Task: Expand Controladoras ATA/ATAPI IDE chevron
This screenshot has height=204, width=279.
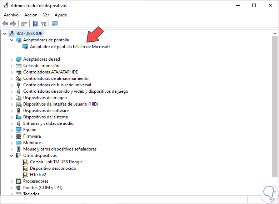Action: (x=11, y=72)
